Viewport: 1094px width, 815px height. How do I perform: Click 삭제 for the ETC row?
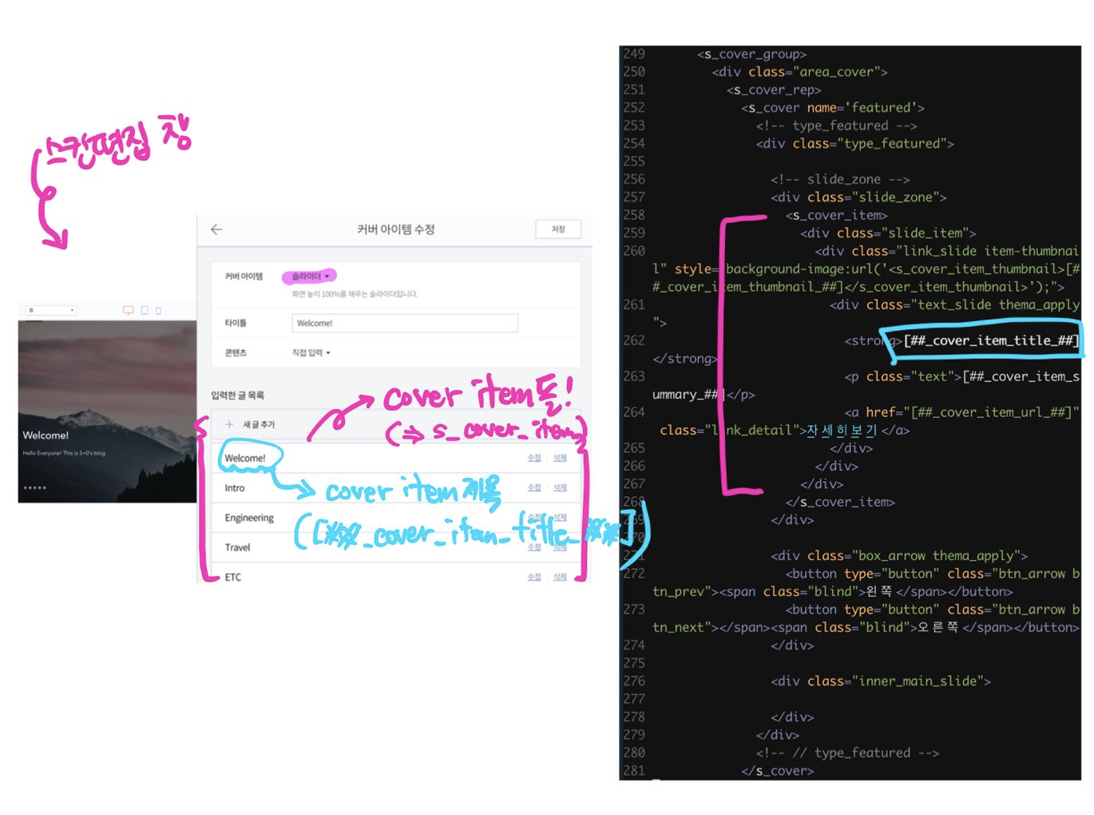pos(560,577)
